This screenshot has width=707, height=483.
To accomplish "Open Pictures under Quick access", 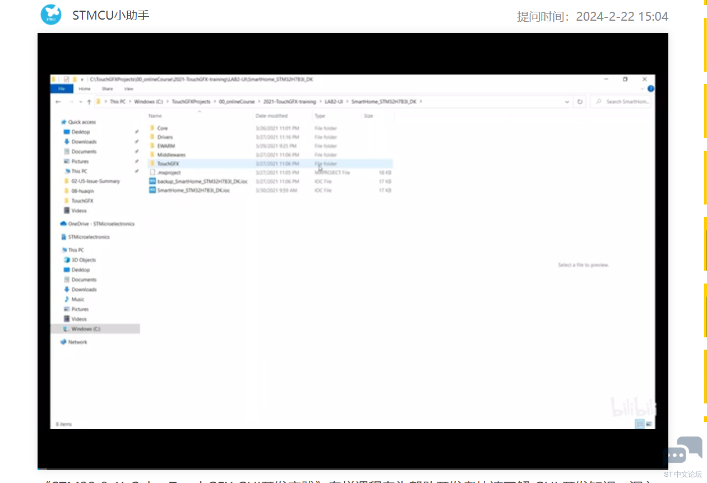I will pos(80,161).
